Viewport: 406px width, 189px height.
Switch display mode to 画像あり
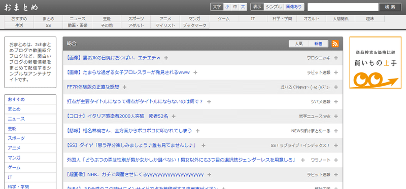[x=294, y=7]
